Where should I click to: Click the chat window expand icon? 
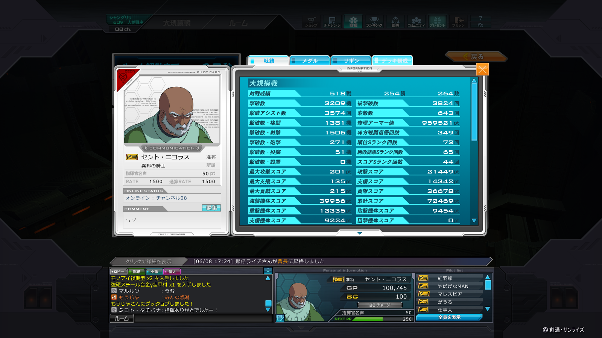[x=268, y=271]
